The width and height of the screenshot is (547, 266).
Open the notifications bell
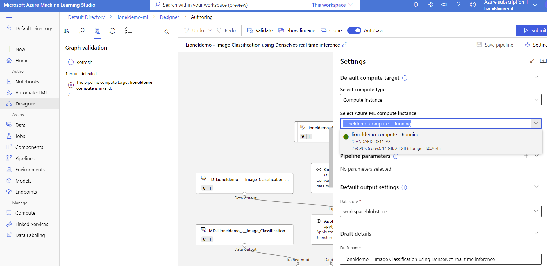tap(416, 5)
